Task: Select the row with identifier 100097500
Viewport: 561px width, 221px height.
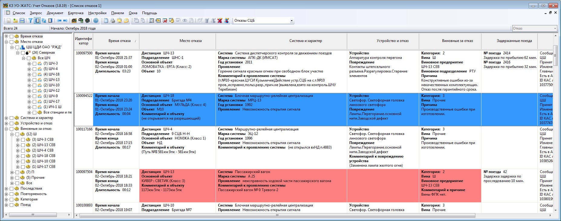Action: pos(313,71)
